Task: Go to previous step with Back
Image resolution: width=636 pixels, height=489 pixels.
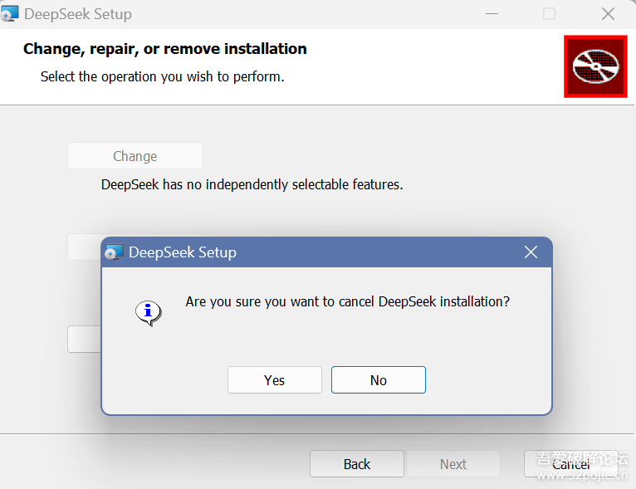Action: [x=357, y=464]
